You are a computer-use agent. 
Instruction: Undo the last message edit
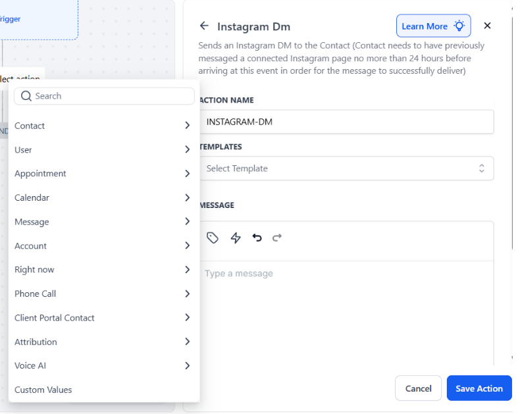(x=257, y=238)
